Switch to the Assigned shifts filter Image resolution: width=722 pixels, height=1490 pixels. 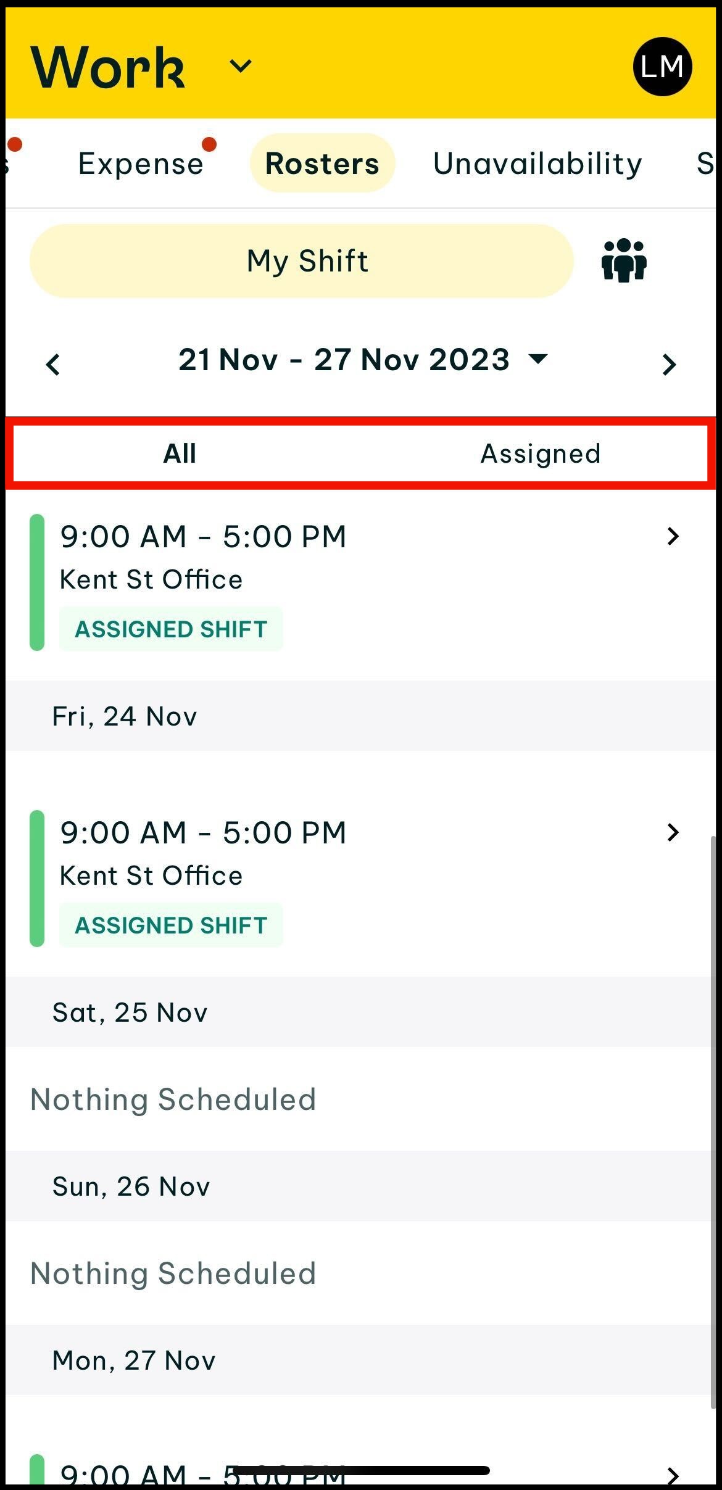pyautogui.click(x=540, y=453)
